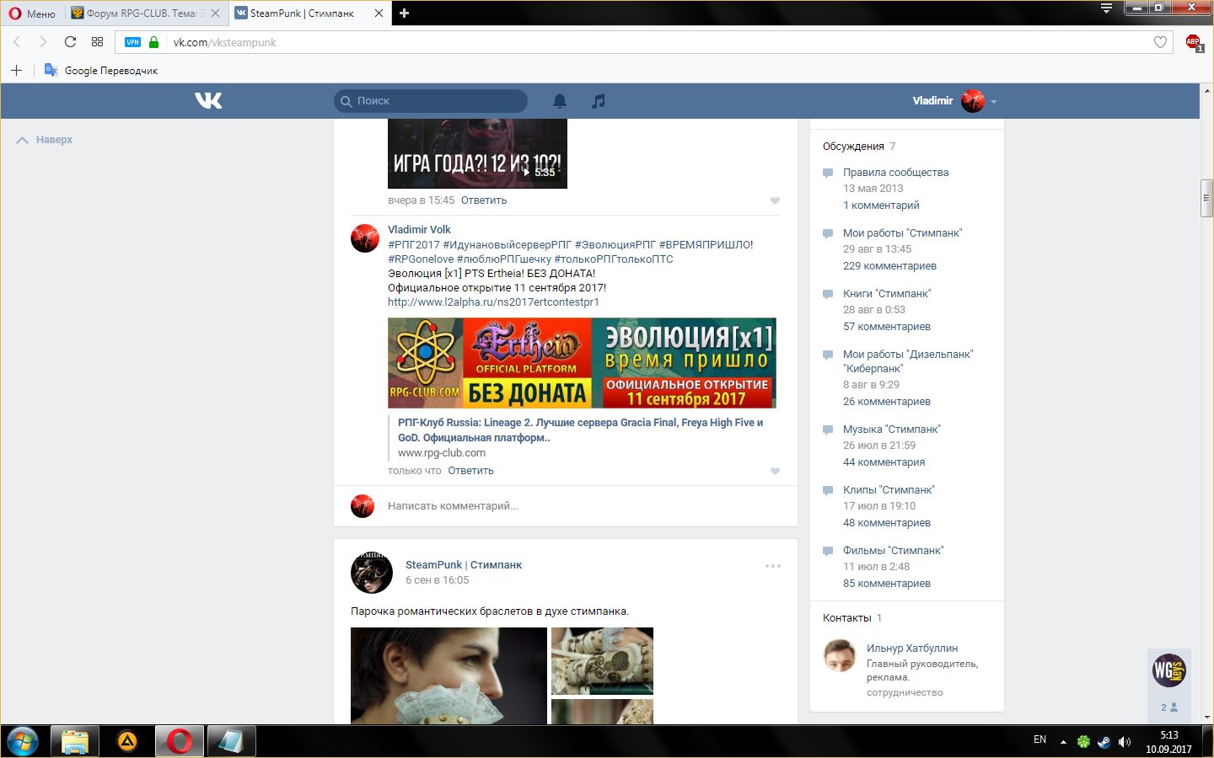The height and width of the screenshot is (758, 1214).
Task: Open the Фильмы "Стимпанк" discussion
Action: [893, 550]
